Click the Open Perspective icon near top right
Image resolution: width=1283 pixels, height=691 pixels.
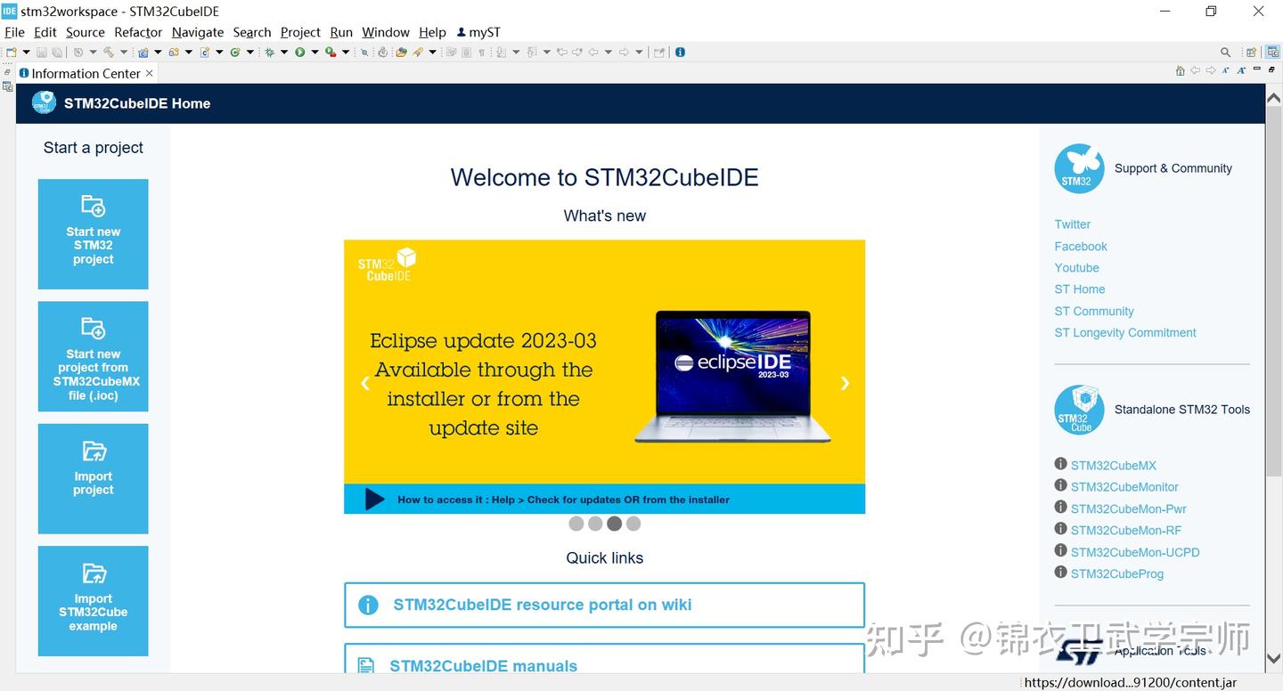[x=1251, y=52]
